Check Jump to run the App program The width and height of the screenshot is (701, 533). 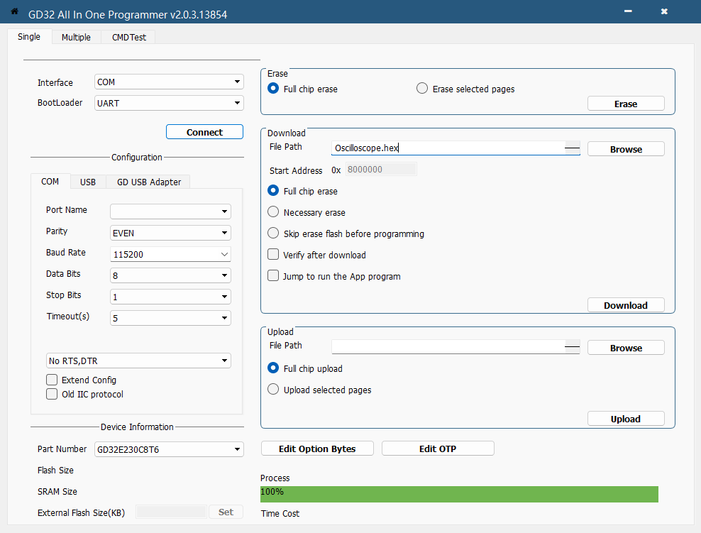click(x=273, y=276)
